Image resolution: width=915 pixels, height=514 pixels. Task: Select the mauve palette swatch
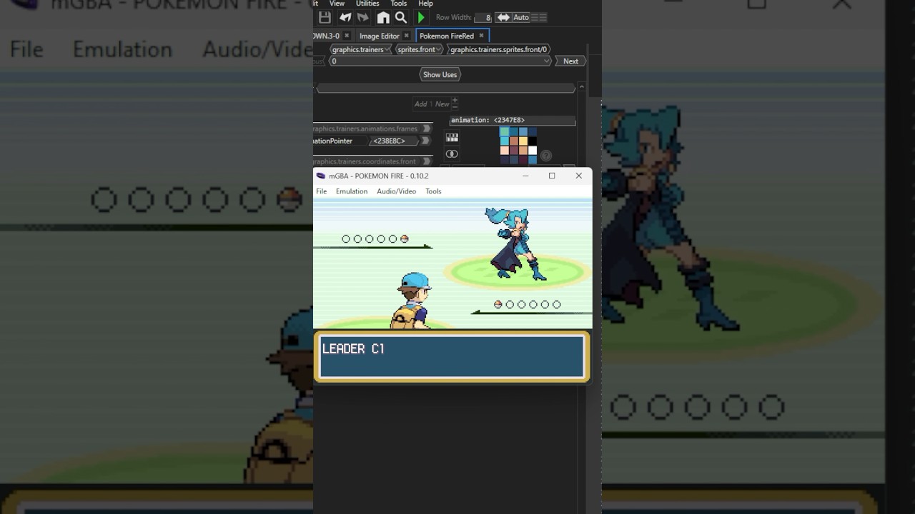tap(514, 150)
